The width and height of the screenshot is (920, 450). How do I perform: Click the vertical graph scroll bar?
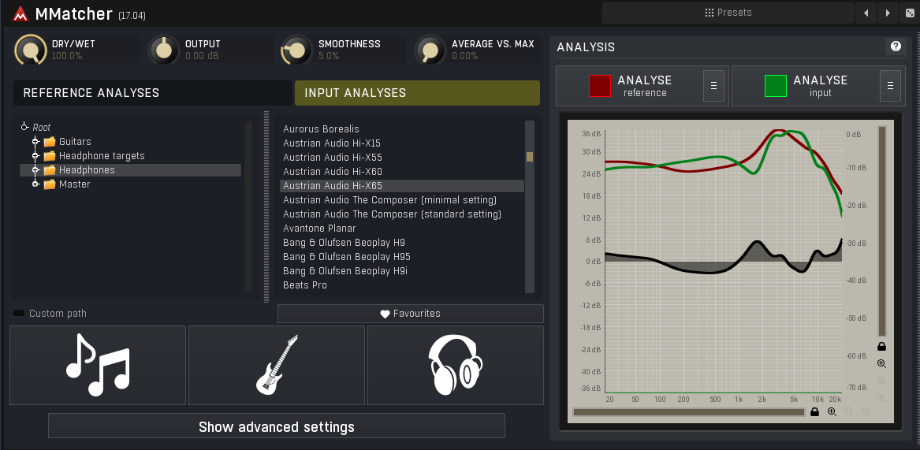click(881, 231)
